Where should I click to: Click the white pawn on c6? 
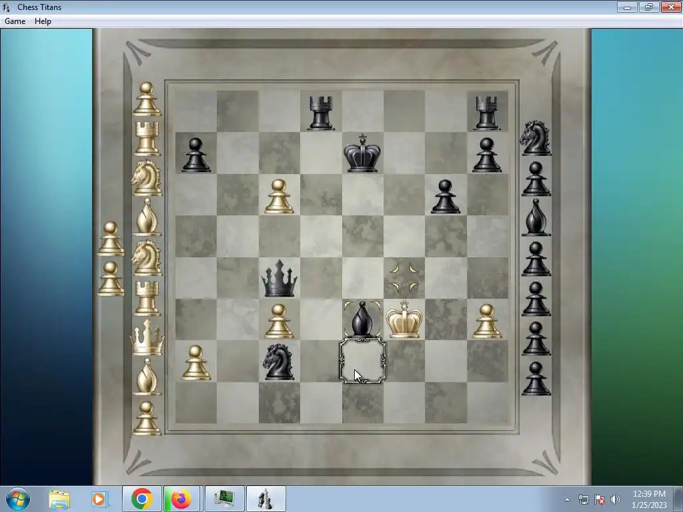coord(279,197)
